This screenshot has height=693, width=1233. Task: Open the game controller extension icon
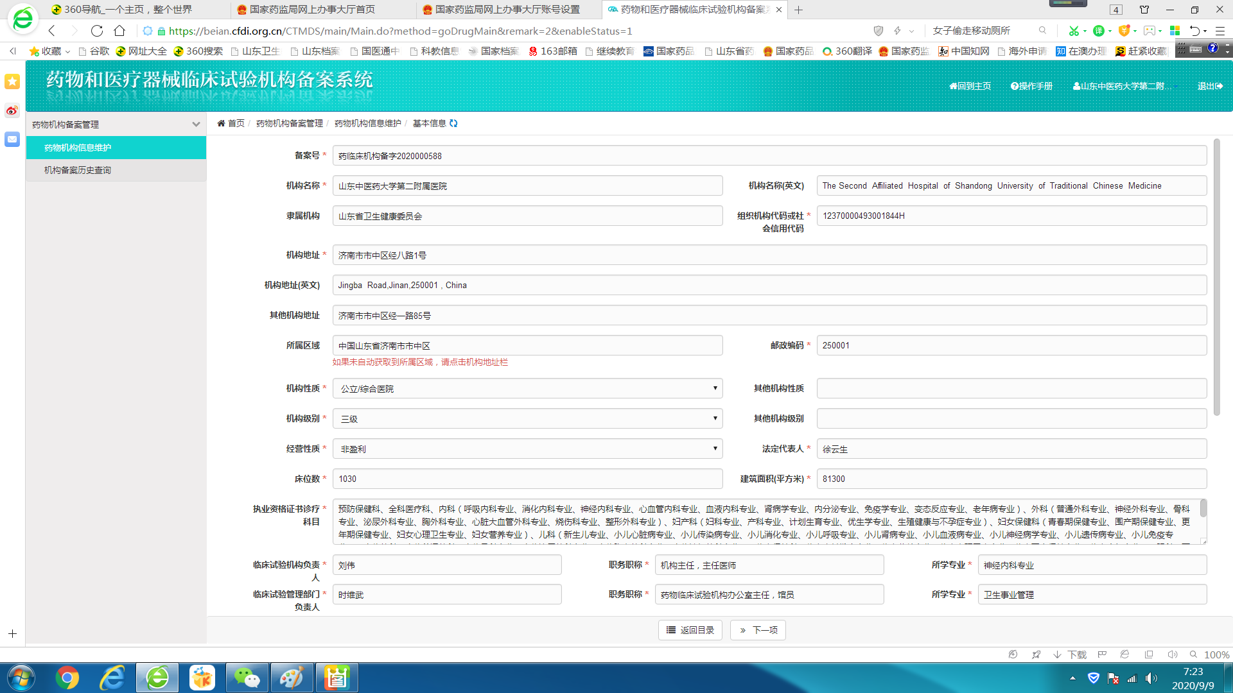(x=1150, y=31)
